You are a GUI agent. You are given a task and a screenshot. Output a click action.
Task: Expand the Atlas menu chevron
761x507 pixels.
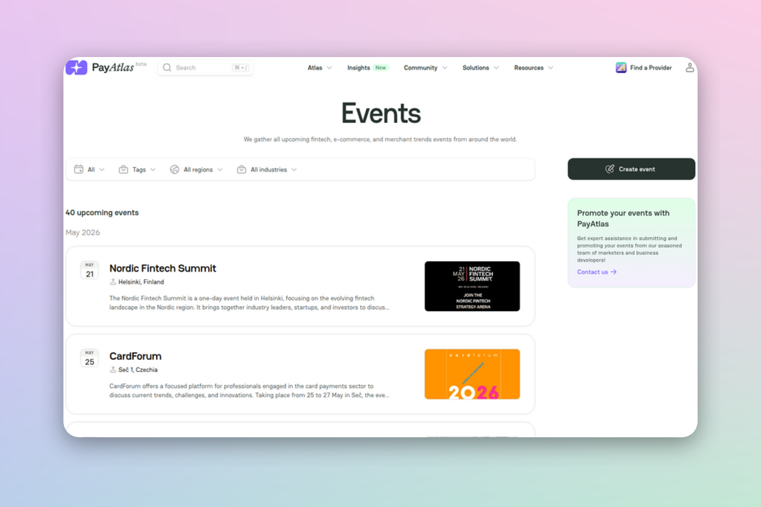(329, 68)
